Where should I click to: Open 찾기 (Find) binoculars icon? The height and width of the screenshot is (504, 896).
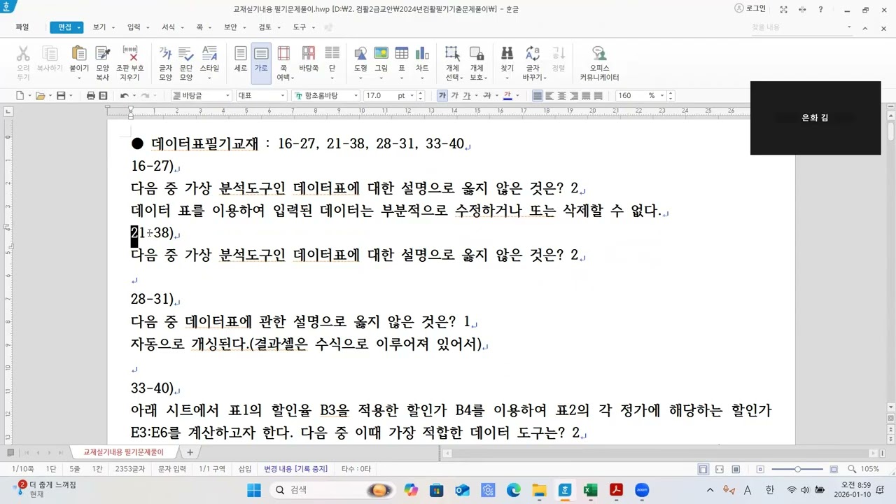pos(507,54)
